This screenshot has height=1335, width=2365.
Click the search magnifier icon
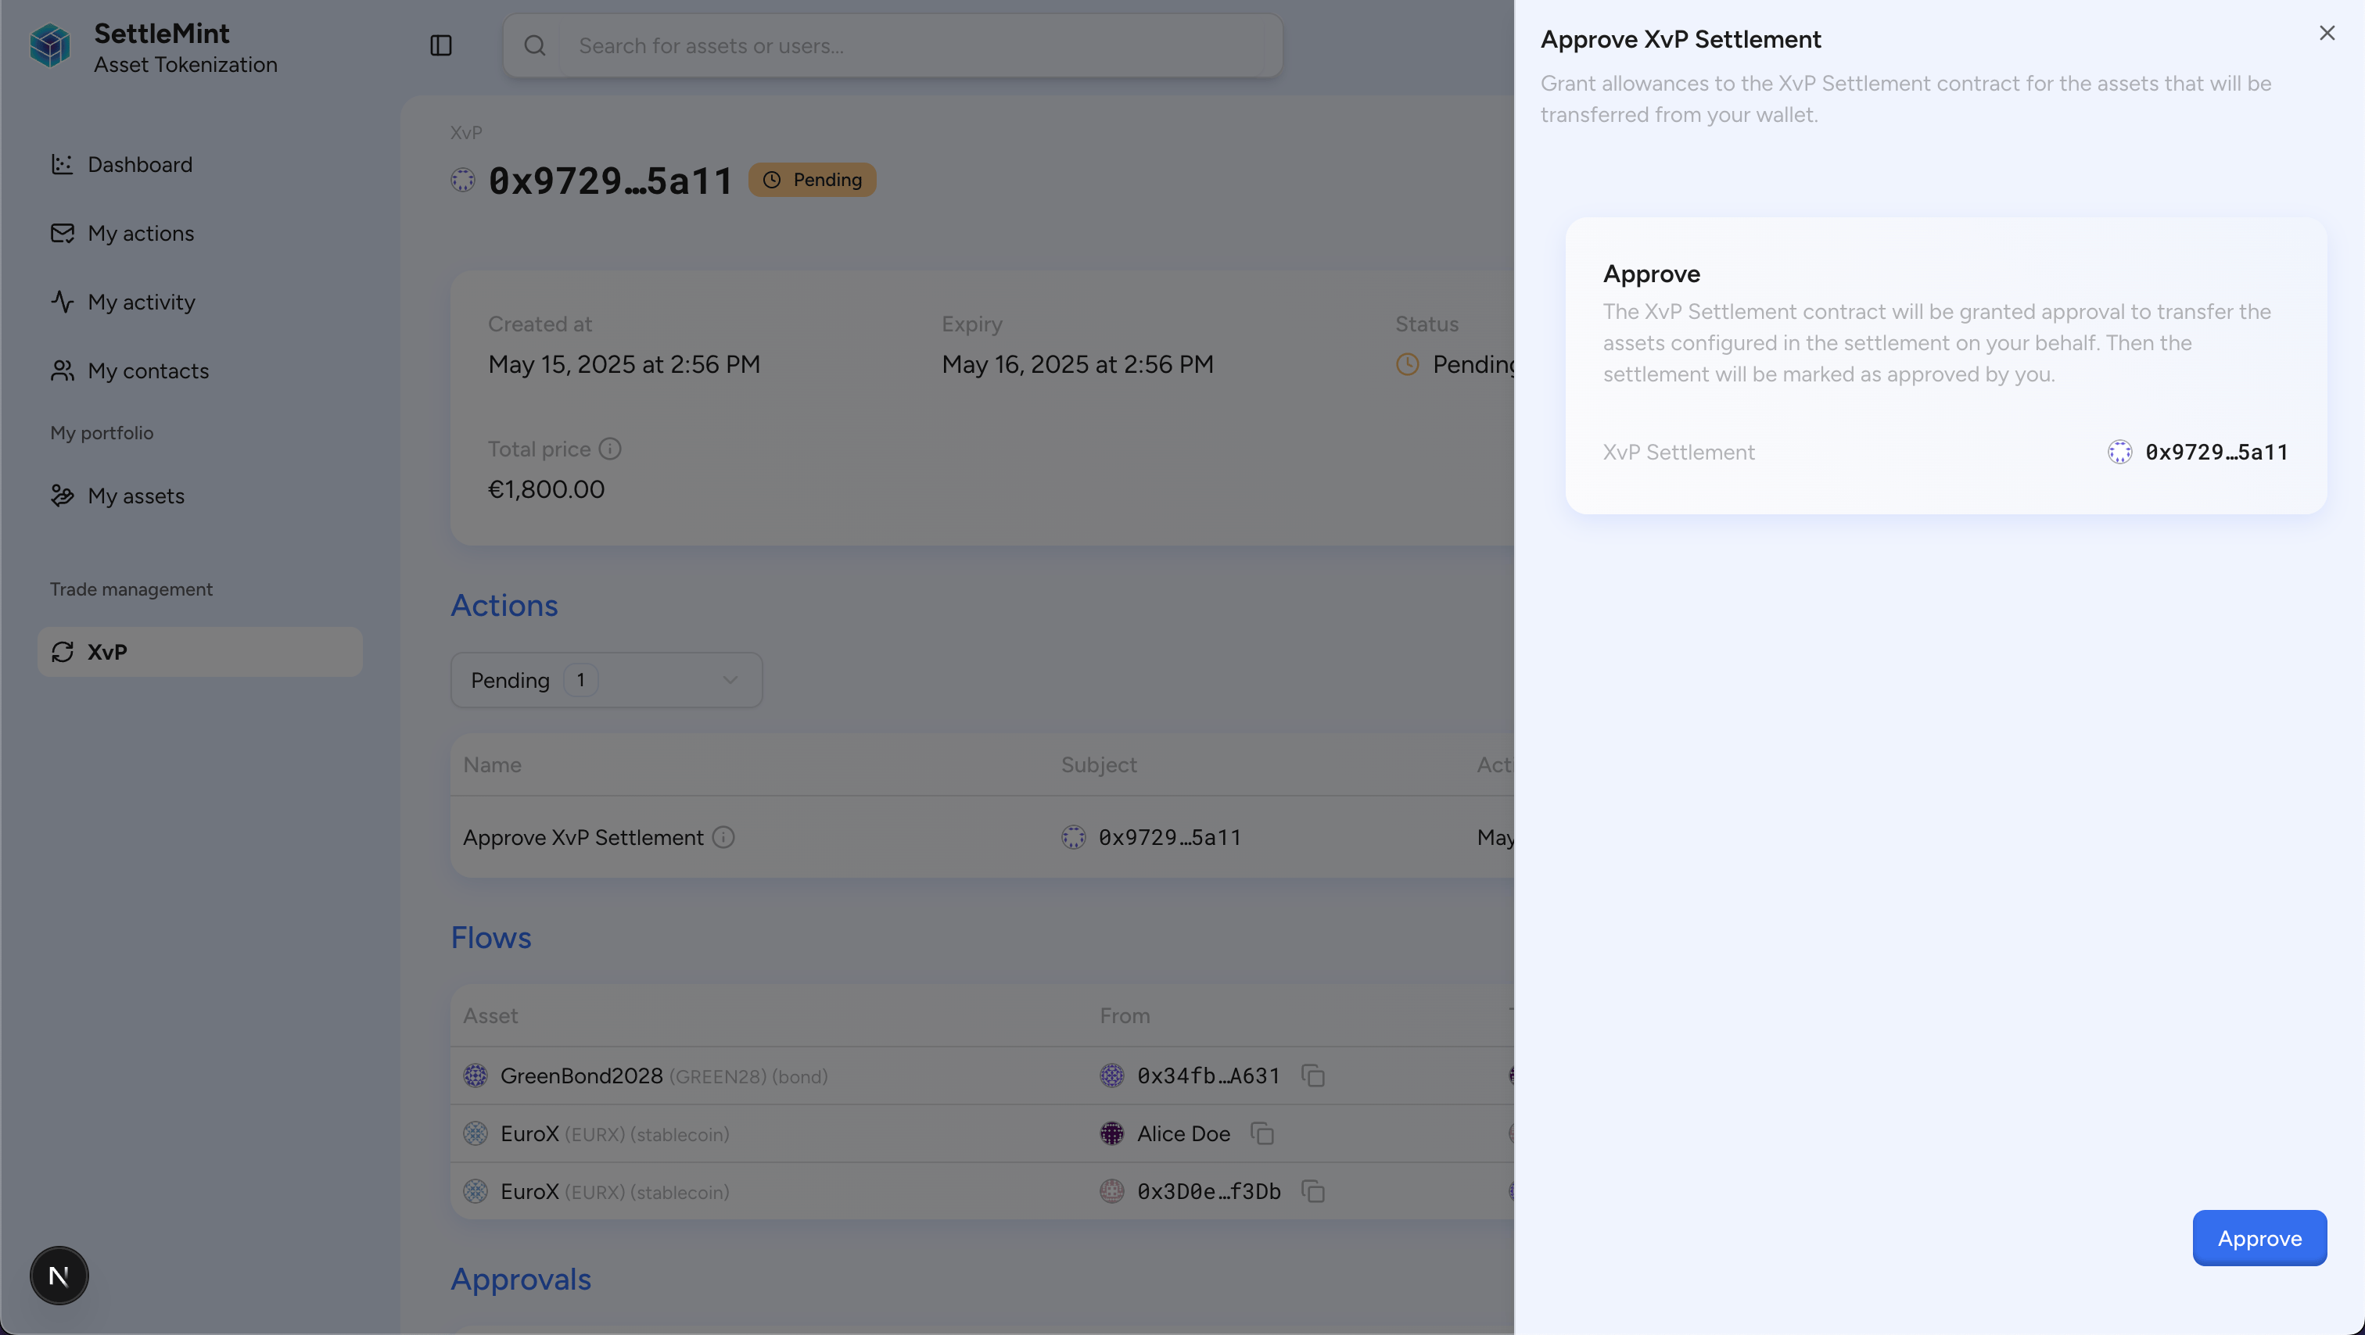pyautogui.click(x=534, y=45)
